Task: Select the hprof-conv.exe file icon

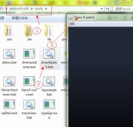Action: (29, 81)
